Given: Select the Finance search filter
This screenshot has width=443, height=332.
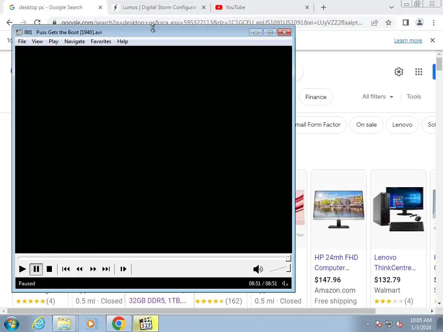Looking at the screenshot, I should (x=316, y=97).
